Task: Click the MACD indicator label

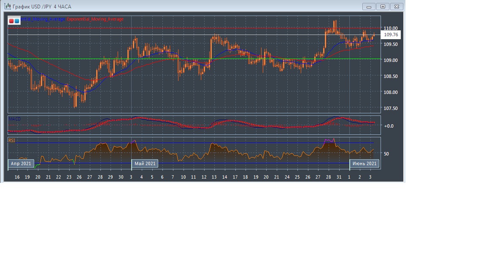Action: [x=14, y=119]
